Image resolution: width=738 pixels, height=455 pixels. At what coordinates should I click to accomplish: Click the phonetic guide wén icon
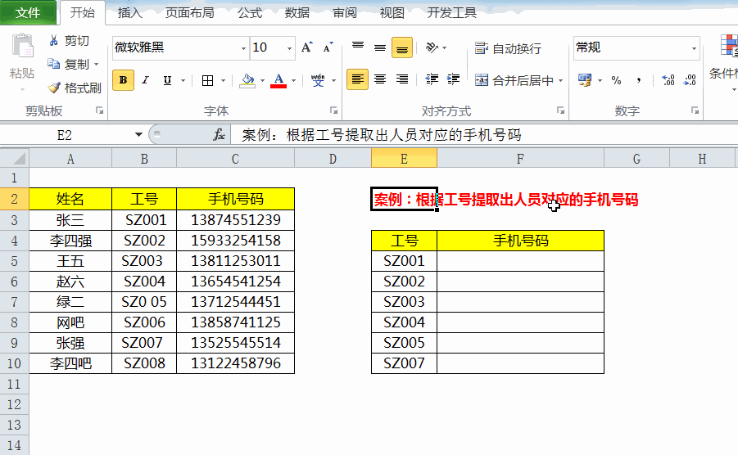(318, 80)
